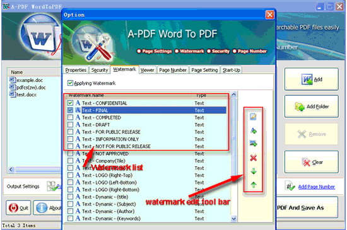Click watermark list scroll down arrow
347x230 pixels.
coord(233,219)
